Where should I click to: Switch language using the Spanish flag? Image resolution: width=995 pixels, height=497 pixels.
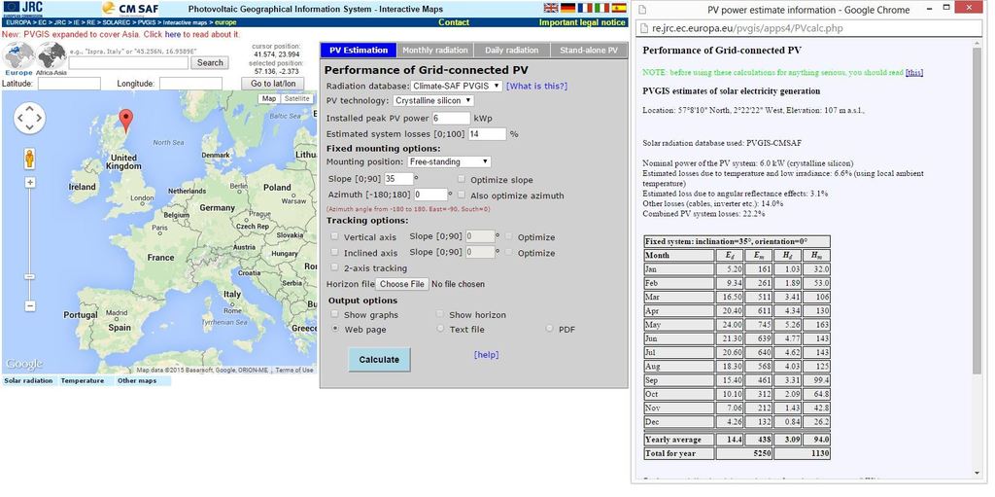(x=619, y=8)
